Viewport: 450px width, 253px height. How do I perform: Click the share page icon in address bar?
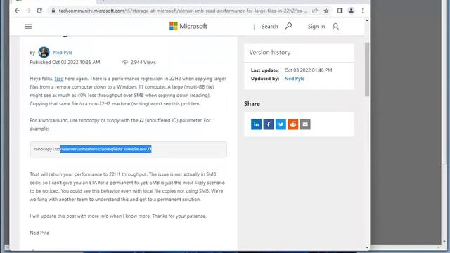315,11
